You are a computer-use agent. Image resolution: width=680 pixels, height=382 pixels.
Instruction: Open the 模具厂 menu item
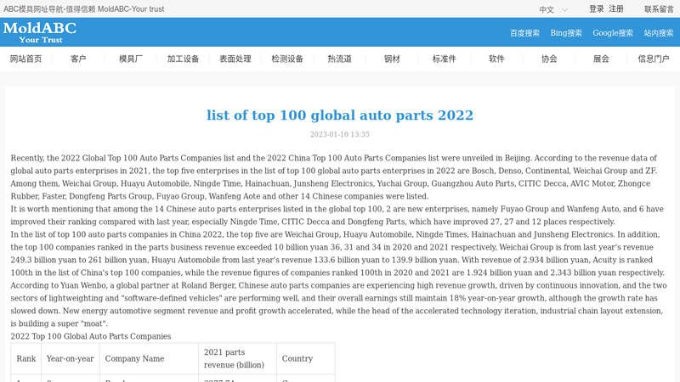pos(131,59)
